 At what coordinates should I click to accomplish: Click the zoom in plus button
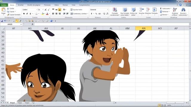(190, 105)
